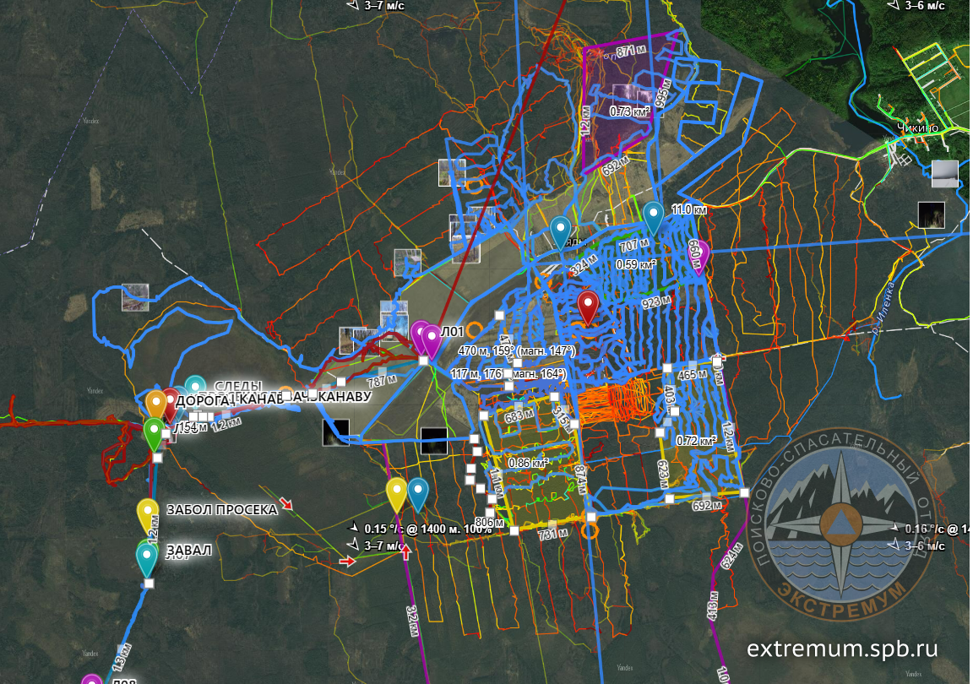Viewport: 973px width, 684px height.
Task: Select the blue pin beside the 11.0 км label
Action: pyautogui.click(x=653, y=215)
